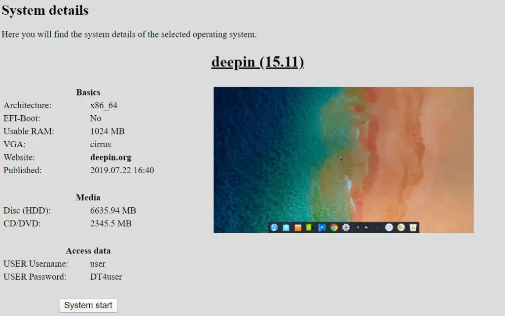Click the "Access data" section heading
505x316 pixels.
(88, 251)
